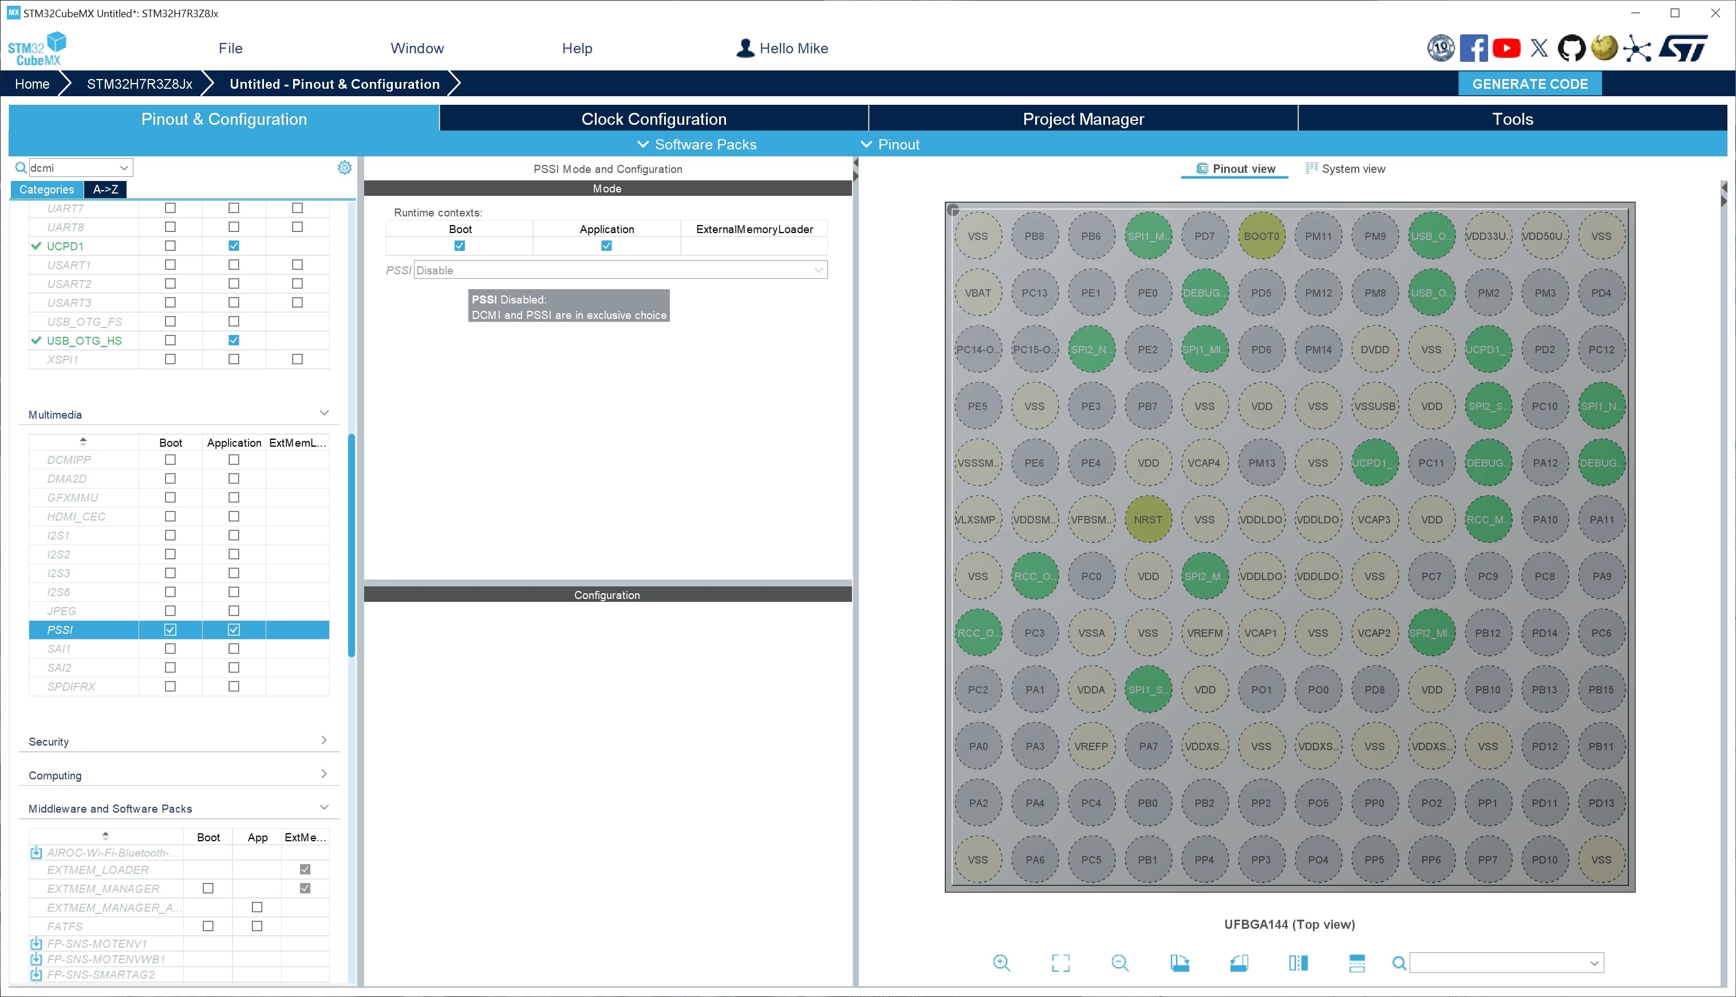Switch to Tools tab
The height and width of the screenshot is (997, 1736).
coord(1512,119)
